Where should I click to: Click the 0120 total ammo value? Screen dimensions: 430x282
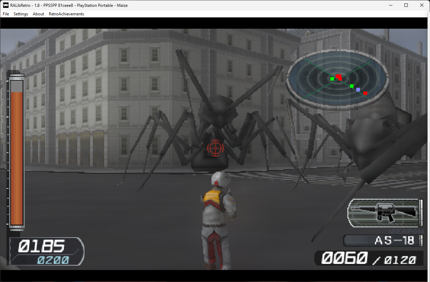(400, 260)
